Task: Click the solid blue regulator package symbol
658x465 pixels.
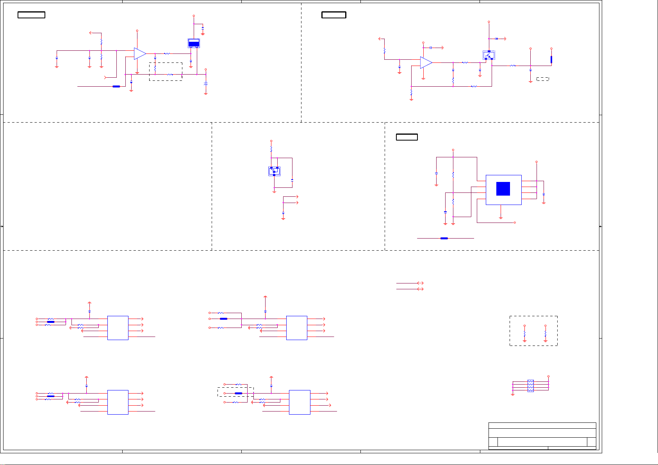Action: [194, 43]
